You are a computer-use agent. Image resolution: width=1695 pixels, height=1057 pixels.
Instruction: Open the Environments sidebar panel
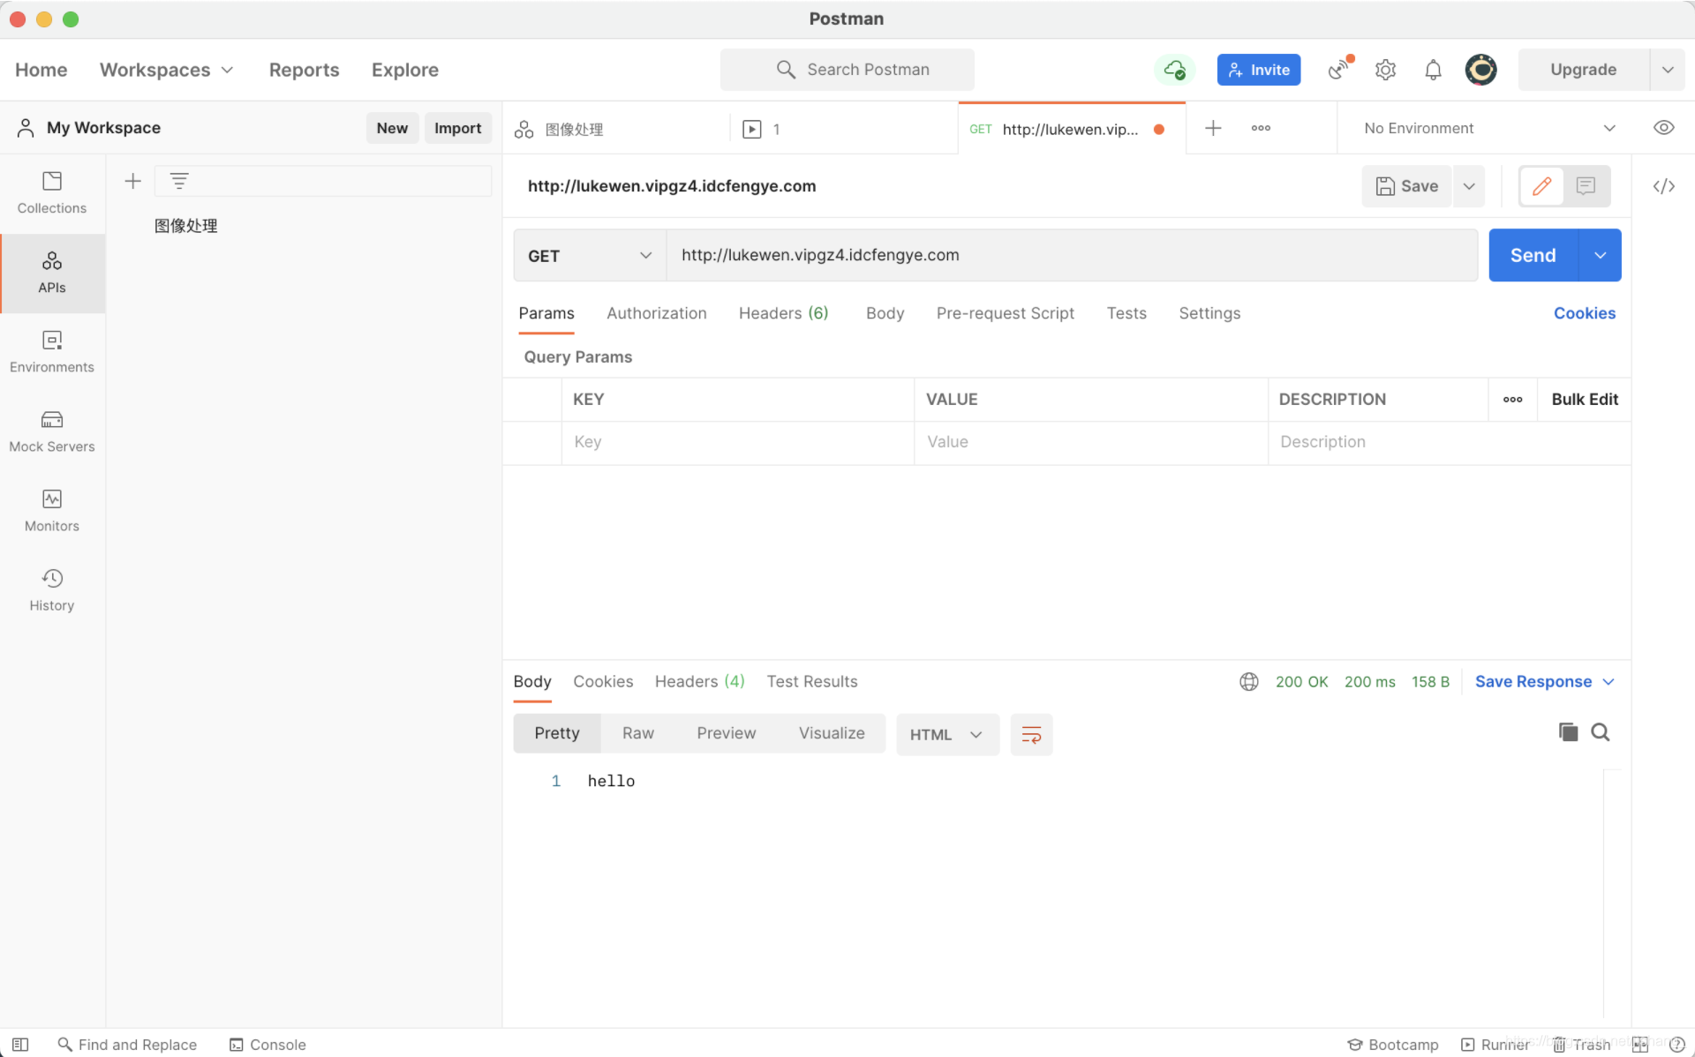pos(52,352)
